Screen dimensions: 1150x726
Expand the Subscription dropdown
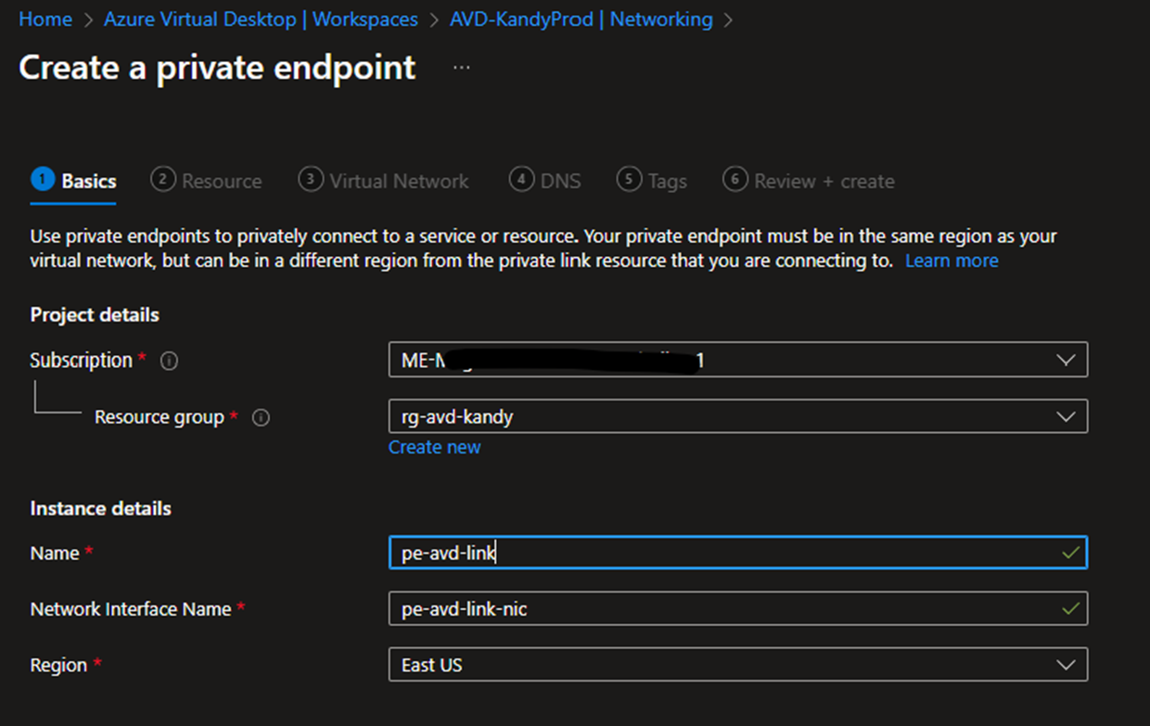[x=738, y=360]
